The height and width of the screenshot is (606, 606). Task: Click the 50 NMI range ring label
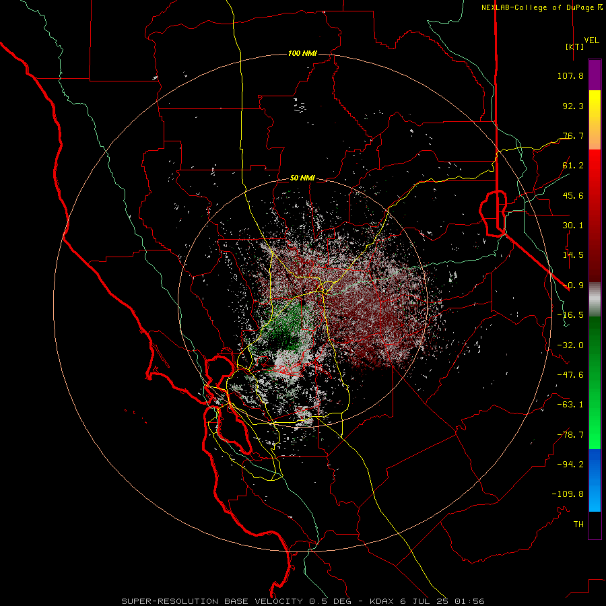(302, 178)
